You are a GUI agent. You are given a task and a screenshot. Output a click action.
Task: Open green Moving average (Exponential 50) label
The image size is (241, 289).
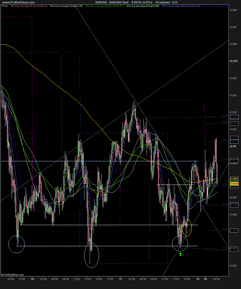[105, 6]
